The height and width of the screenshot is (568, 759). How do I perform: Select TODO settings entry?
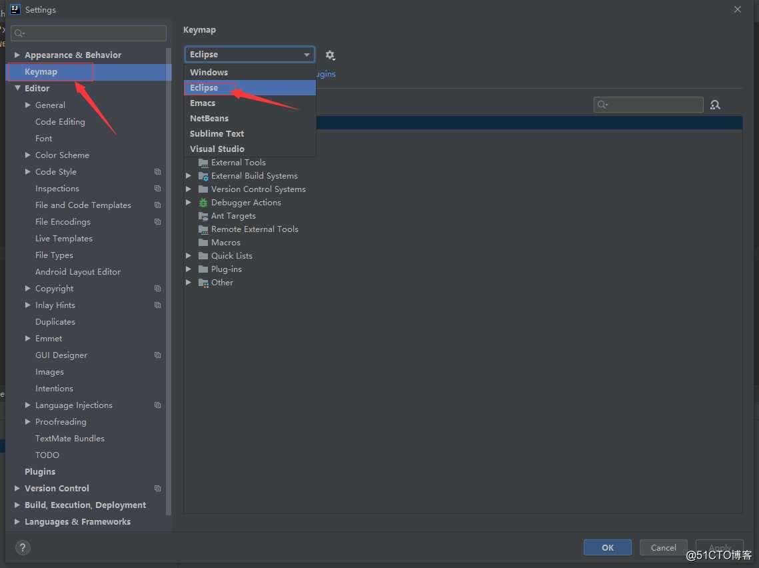[x=47, y=455]
